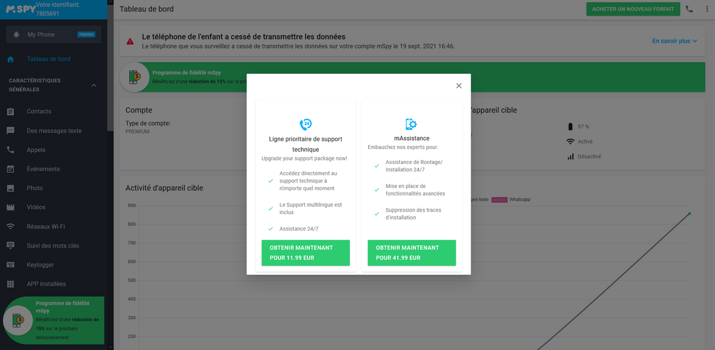Toggle the Whatsapp legend color swatch
715x350 pixels.
coord(499,199)
